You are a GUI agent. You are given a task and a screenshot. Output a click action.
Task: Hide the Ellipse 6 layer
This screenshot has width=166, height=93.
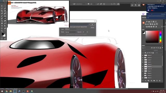tap(143, 58)
